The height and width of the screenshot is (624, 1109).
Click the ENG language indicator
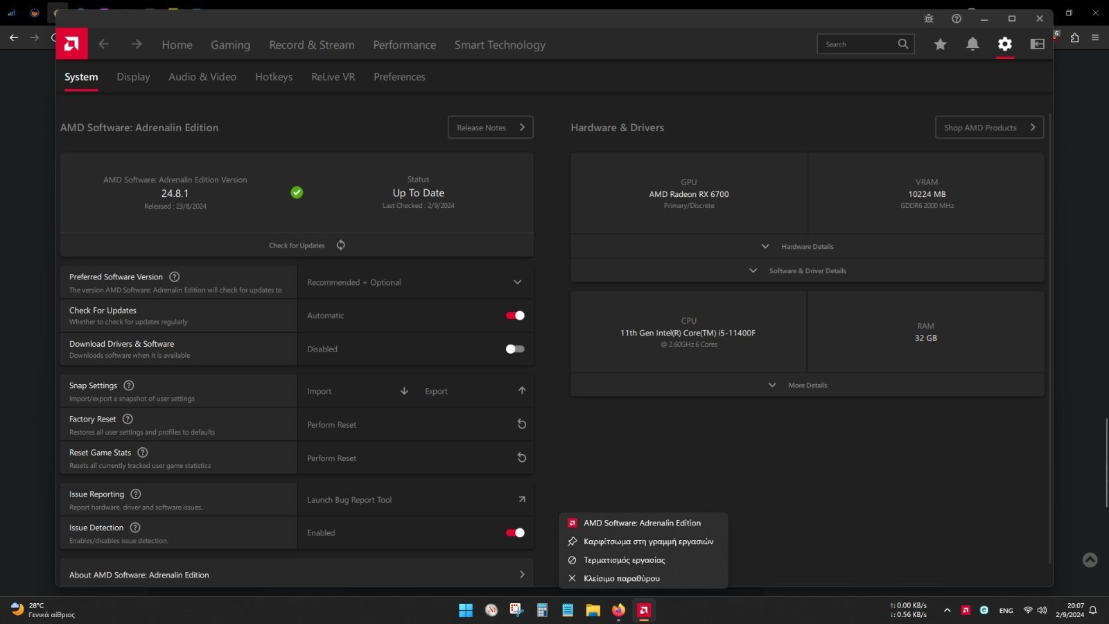click(x=1006, y=611)
